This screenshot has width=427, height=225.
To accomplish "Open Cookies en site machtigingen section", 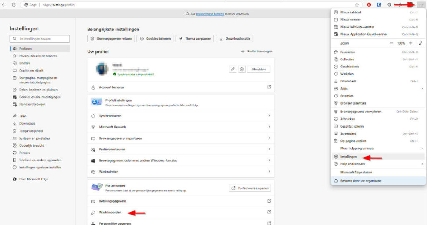I will (40, 97).
